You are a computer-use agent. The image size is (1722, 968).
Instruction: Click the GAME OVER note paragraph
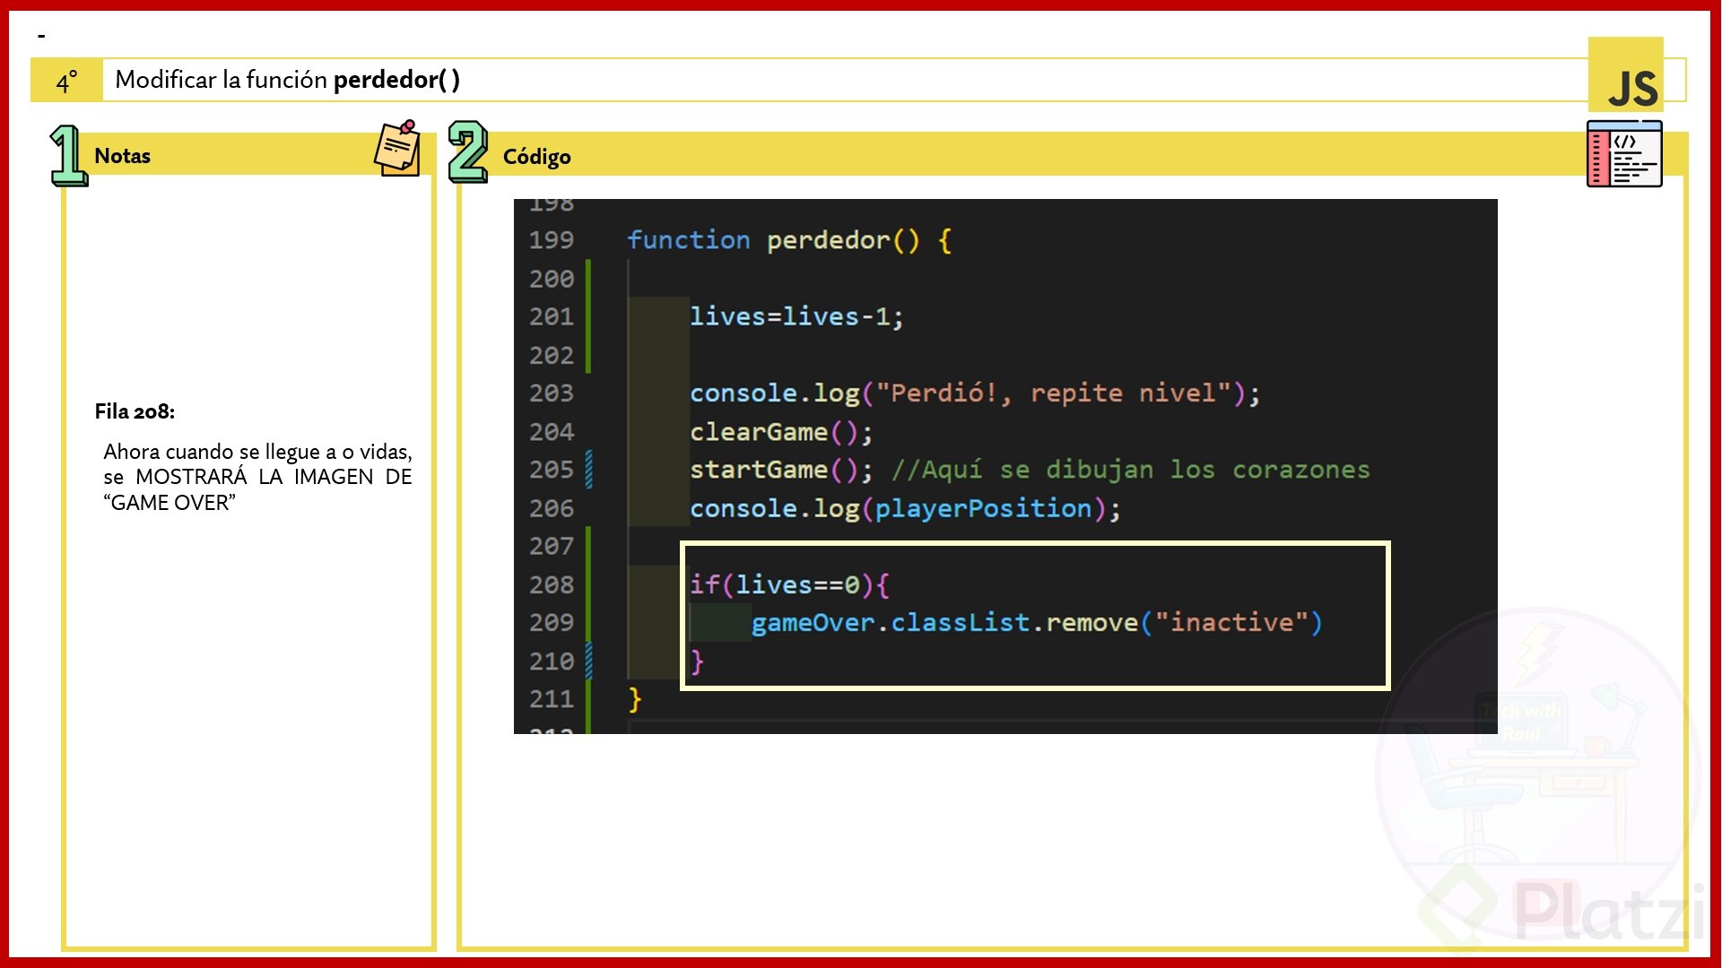pos(257,477)
